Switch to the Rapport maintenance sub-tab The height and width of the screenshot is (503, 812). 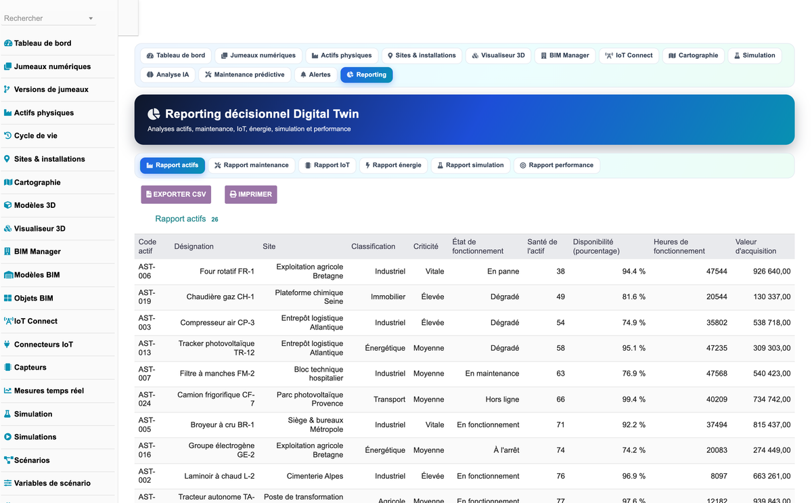[252, 165]
